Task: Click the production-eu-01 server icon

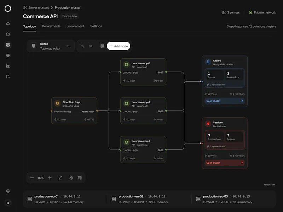Action: [x=30, y=199]
